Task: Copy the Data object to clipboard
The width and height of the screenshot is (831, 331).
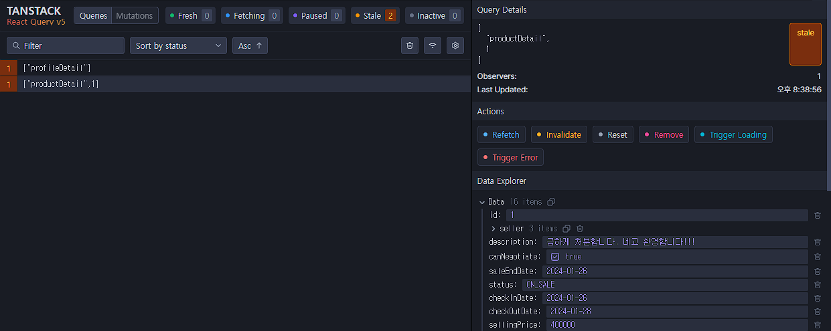Action: pyautogui.click(x=551, y=202)
